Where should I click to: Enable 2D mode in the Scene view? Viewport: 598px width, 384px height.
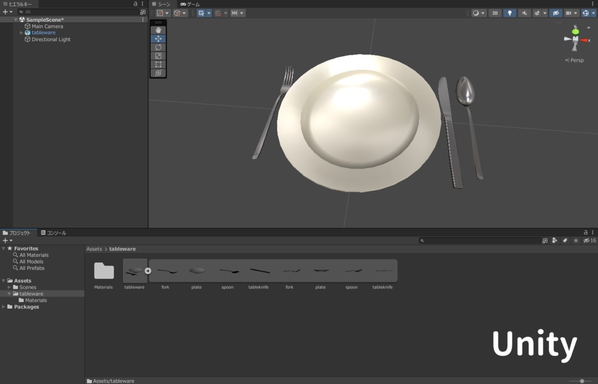click(x=495, y=13)
